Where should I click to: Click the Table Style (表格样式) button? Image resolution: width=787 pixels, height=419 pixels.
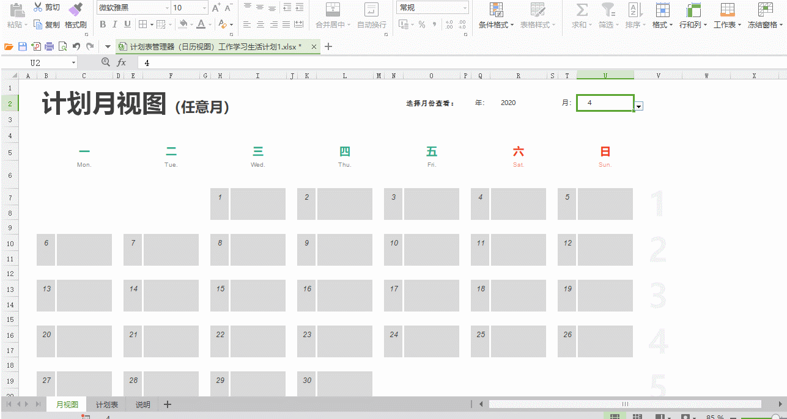(538, 16)
